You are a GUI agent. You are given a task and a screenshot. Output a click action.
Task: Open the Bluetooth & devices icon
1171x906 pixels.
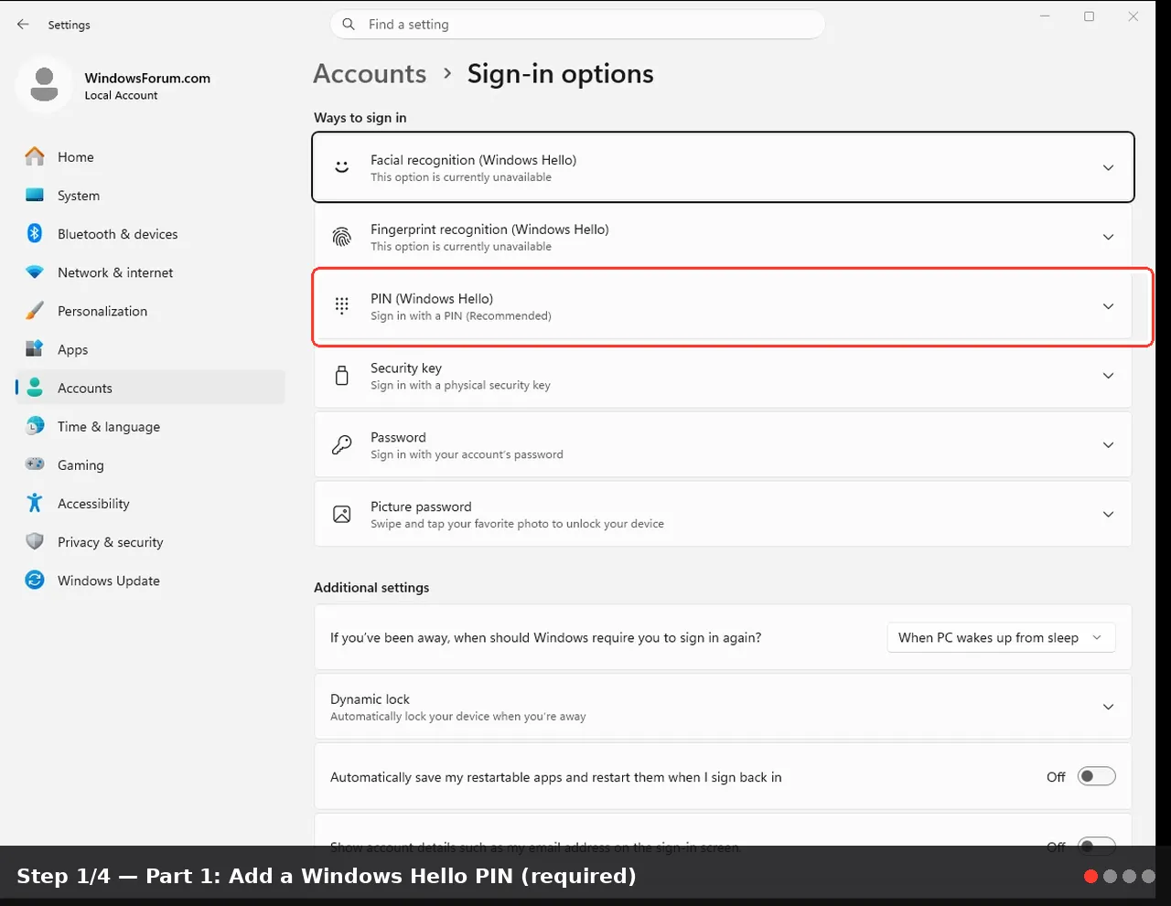pyautogui.click(x=35, y=234)
